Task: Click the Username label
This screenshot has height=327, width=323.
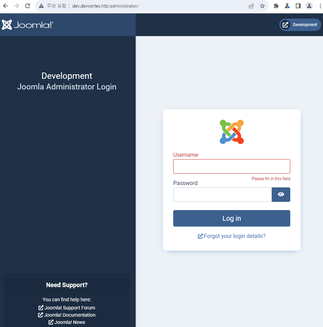Action: click(186, 155)
